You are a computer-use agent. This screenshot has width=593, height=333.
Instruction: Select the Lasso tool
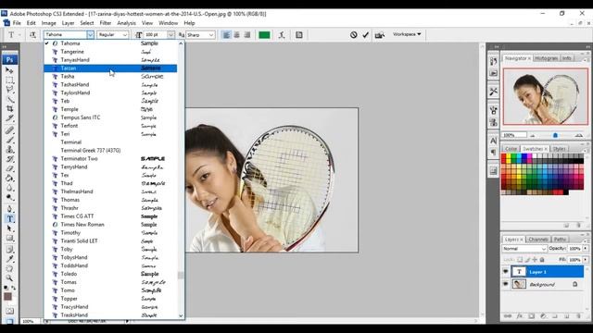pyautogui.click(x=9, y=90)
